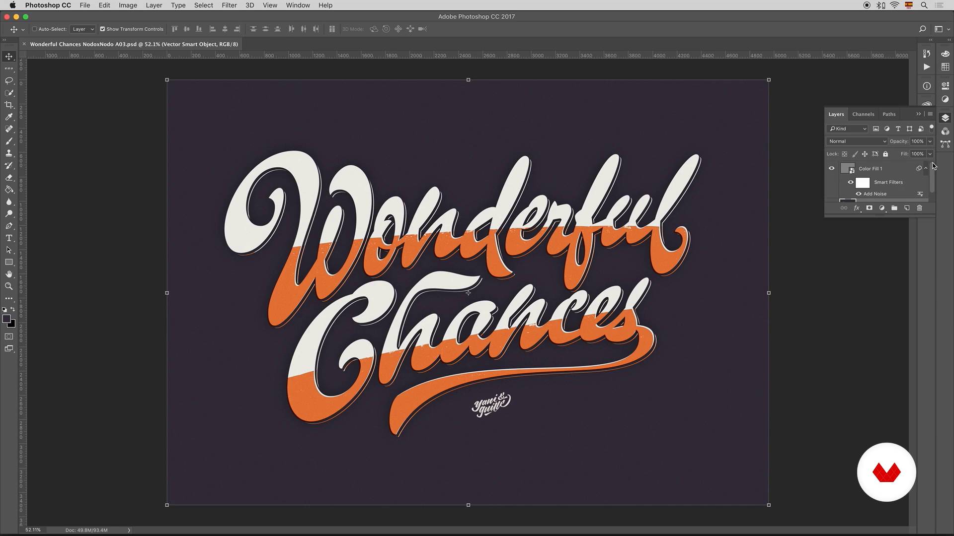
Task: Select the Crop tool
Action: pos(9,105)
